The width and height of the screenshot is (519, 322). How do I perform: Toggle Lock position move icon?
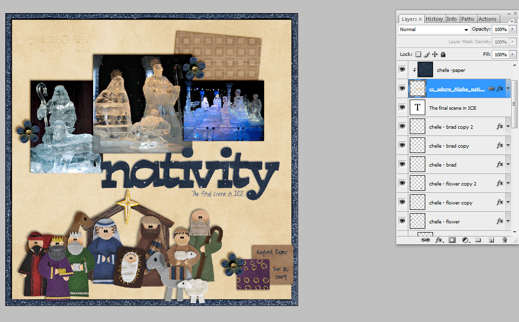435,54
